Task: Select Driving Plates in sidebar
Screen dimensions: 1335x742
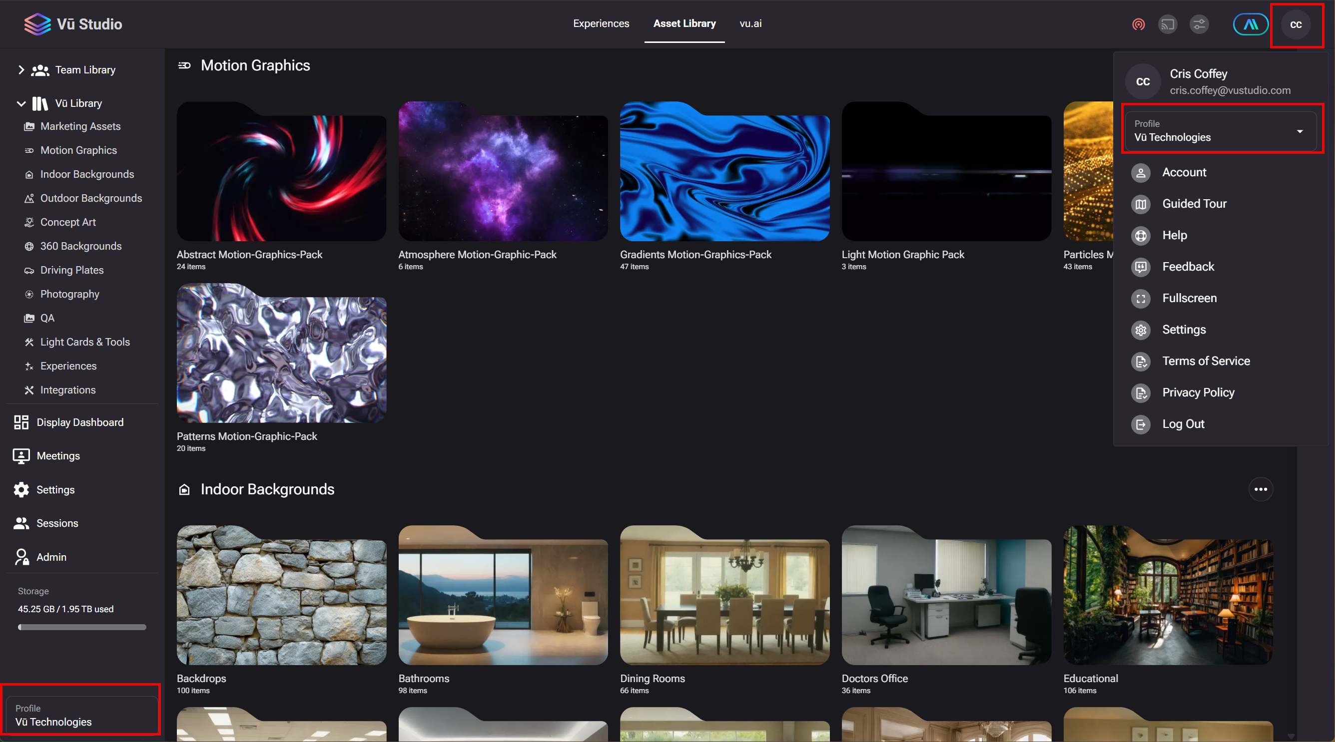Action: pyautogui.click(x=72, y=270)
